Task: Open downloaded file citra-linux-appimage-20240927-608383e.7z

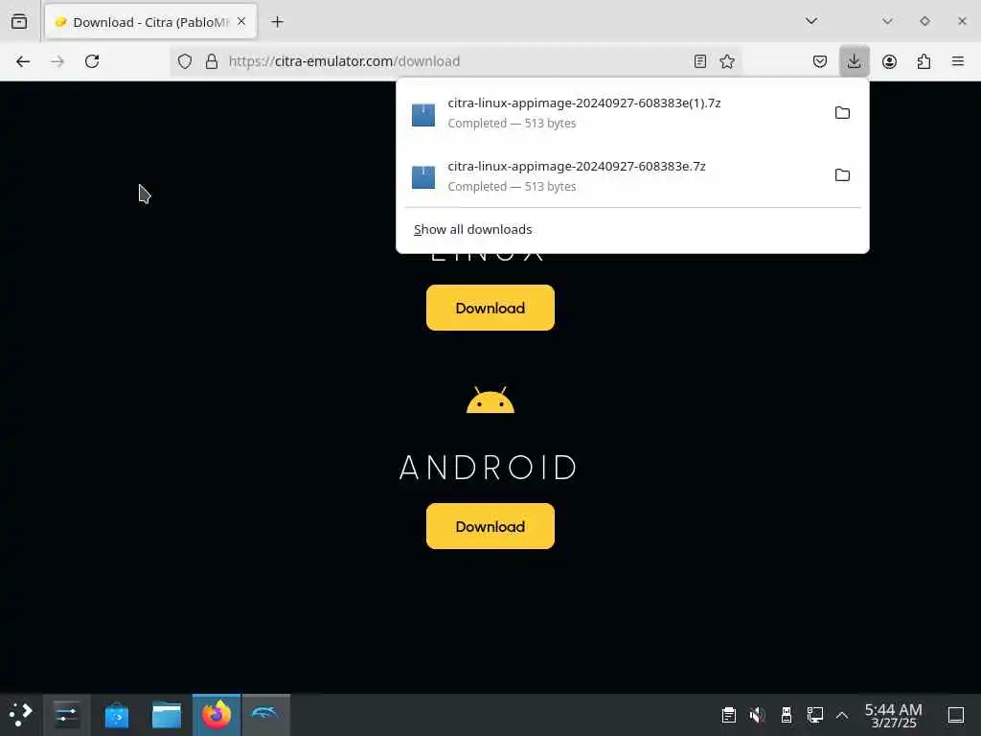Action: pos(613,176)
